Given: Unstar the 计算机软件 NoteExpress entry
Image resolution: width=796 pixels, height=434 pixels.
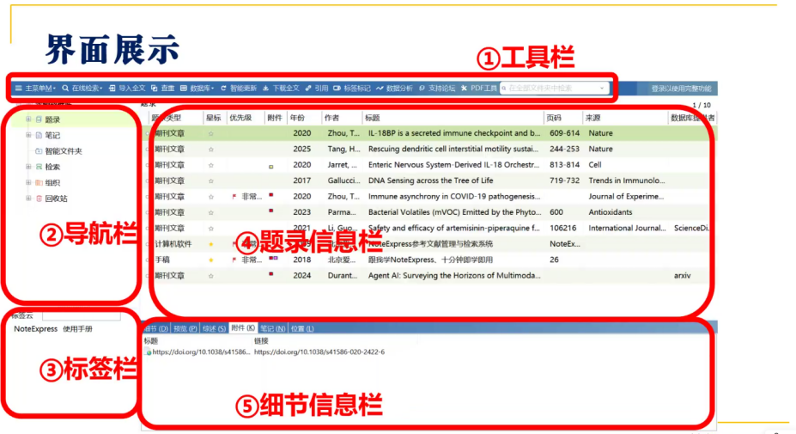Looking at the screenshot, I should coord(211,244).
